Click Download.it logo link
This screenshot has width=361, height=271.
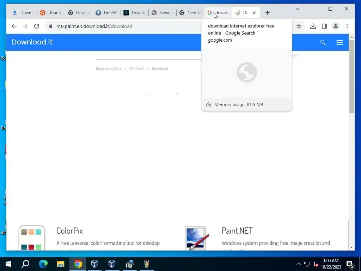tap(32, 42)
